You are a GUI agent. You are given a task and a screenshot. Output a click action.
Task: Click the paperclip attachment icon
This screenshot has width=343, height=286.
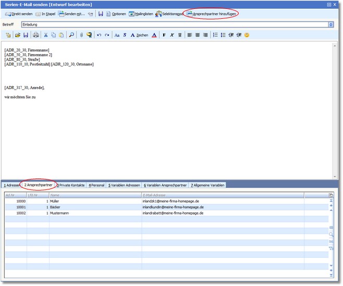click(81, 35)
